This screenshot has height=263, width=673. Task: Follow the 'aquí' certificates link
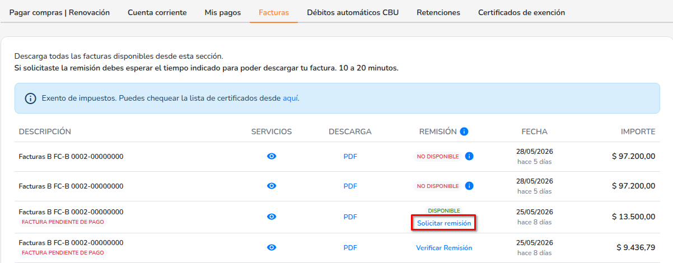(x=290, y=98)
